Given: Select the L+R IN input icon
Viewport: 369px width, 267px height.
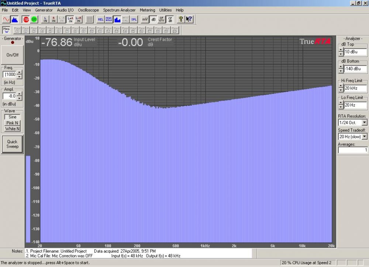Looking at the screenshot, I should (70, 19).
